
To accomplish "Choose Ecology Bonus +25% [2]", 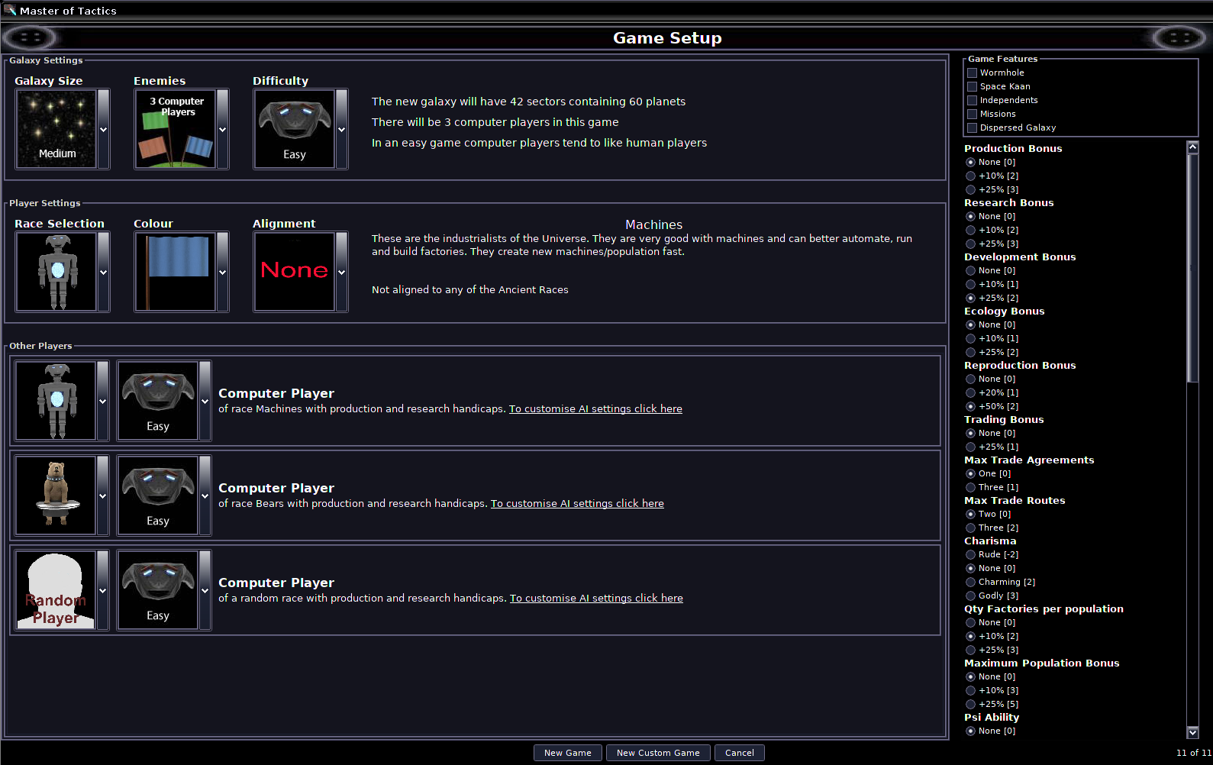I will (x=971, y=353).
